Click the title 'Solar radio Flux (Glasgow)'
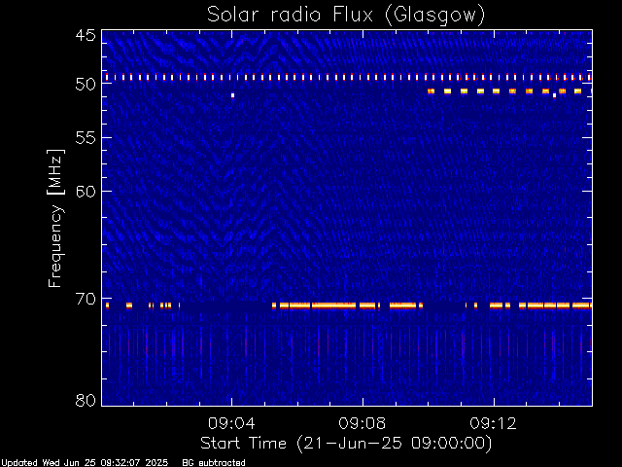The height and width of the screenshot is (467, 622). click(x=346, y=16)
